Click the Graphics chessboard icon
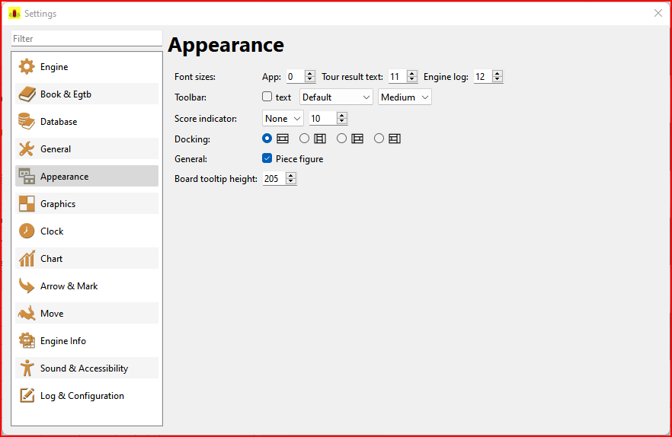This screenshot has width=672, height=437. point(27,204)
